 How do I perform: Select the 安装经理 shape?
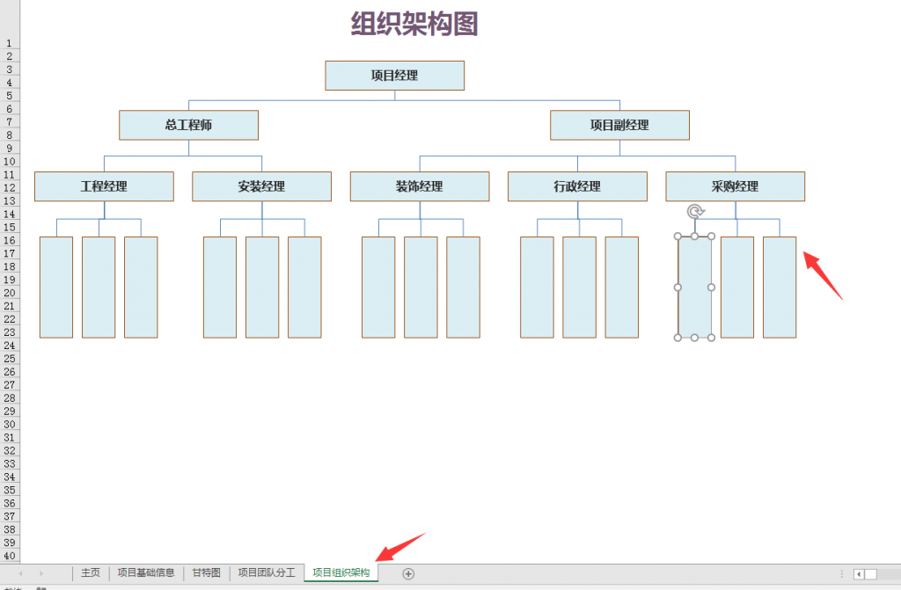coord(261,186)
